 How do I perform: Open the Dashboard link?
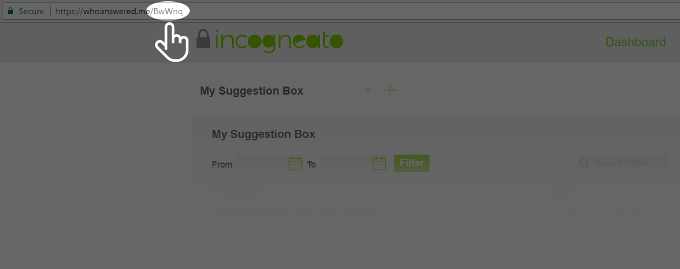[635, 42]
